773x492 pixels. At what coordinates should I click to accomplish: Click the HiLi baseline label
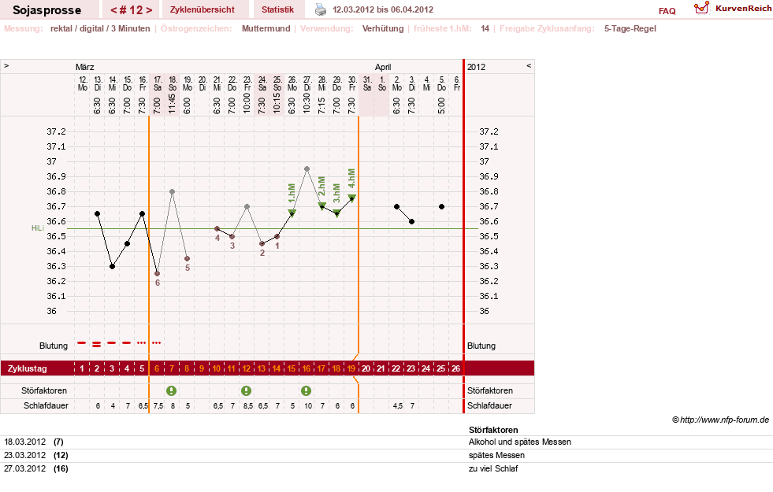coord(38,228)
